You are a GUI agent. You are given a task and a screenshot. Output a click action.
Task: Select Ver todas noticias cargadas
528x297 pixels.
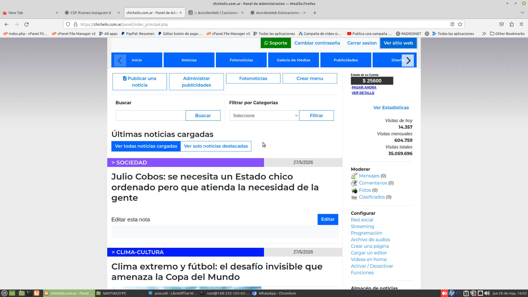[146, 146]
